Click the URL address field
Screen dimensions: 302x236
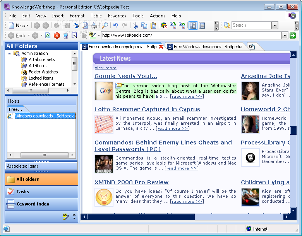point(191,35)
